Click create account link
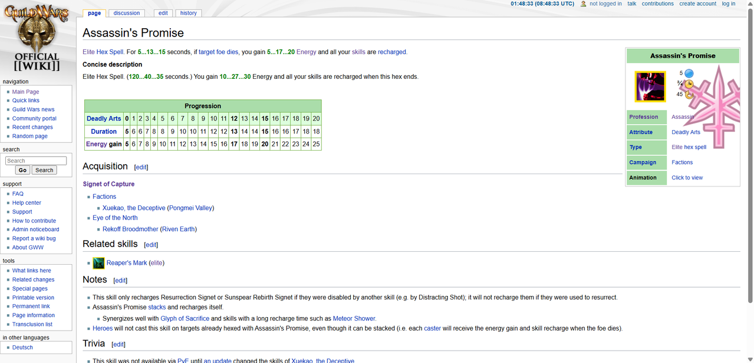Image resolution: width=754 pixels, height=363 pixels. click(698, 4)
